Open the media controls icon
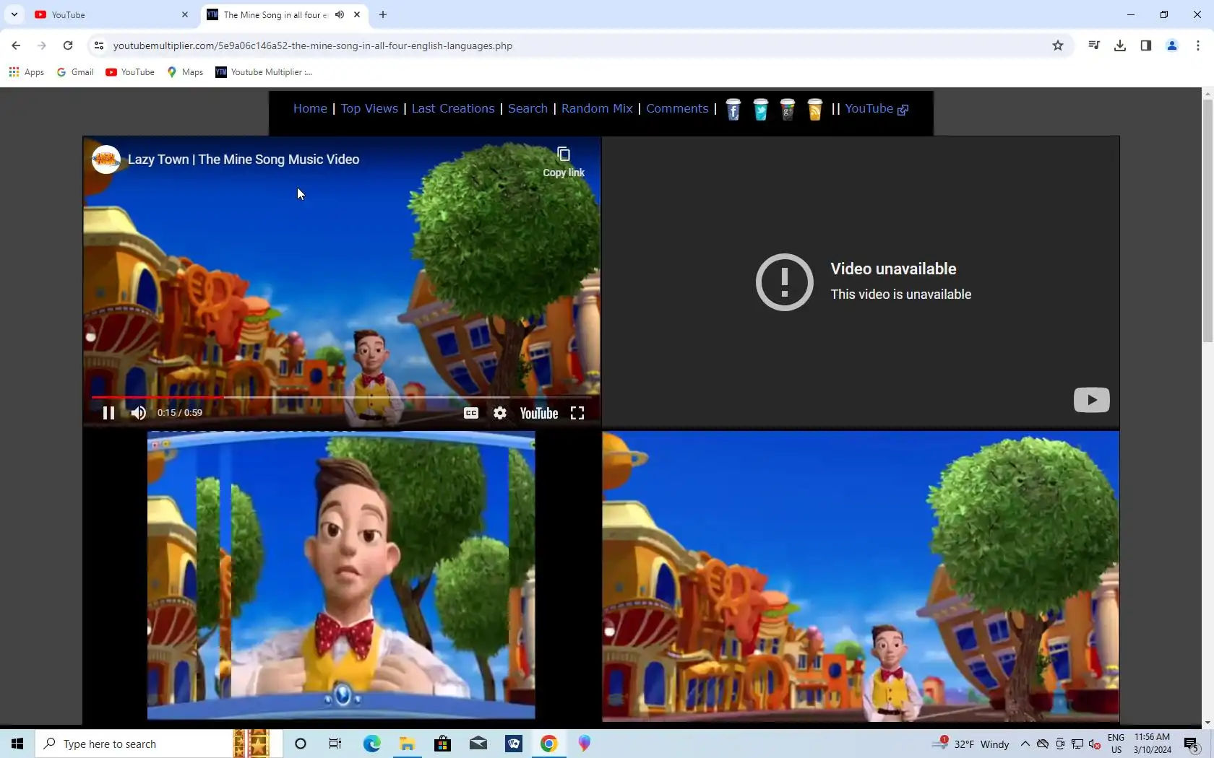1214x758 pixels. [x=1094, y=45]
